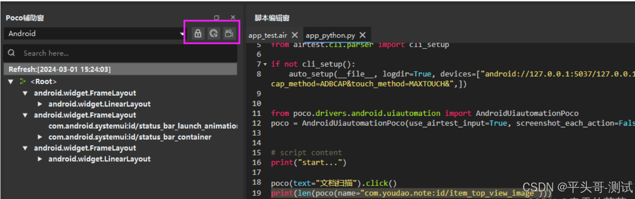635x199 pixels.
Task: Open the Android mode dropdown
Action: (95, 33)
